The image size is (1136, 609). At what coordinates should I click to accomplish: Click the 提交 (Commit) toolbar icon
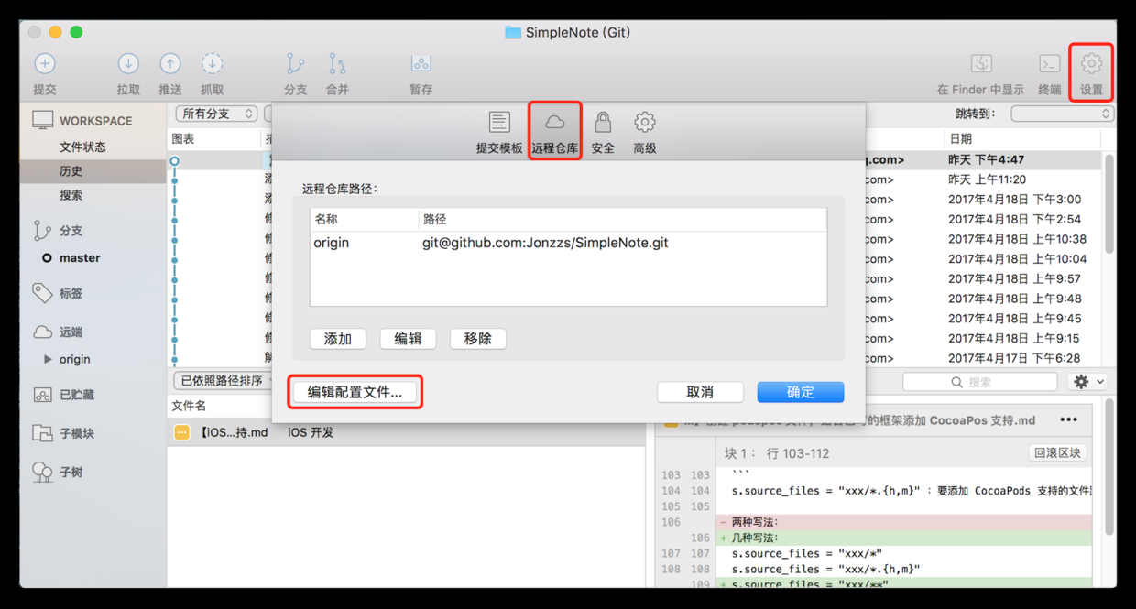(45, 65)
